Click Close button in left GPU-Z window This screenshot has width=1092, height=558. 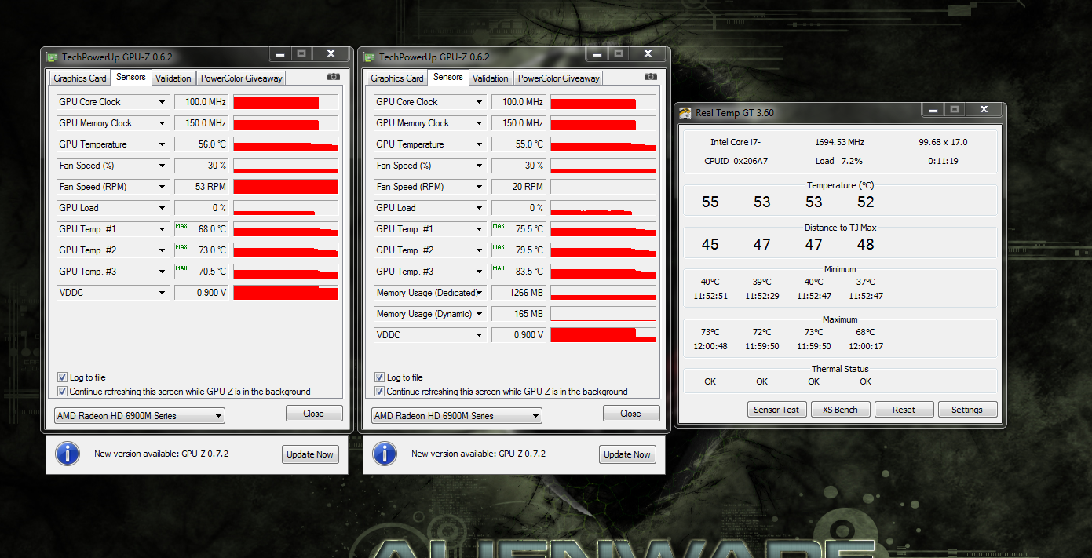coord(313,414)
